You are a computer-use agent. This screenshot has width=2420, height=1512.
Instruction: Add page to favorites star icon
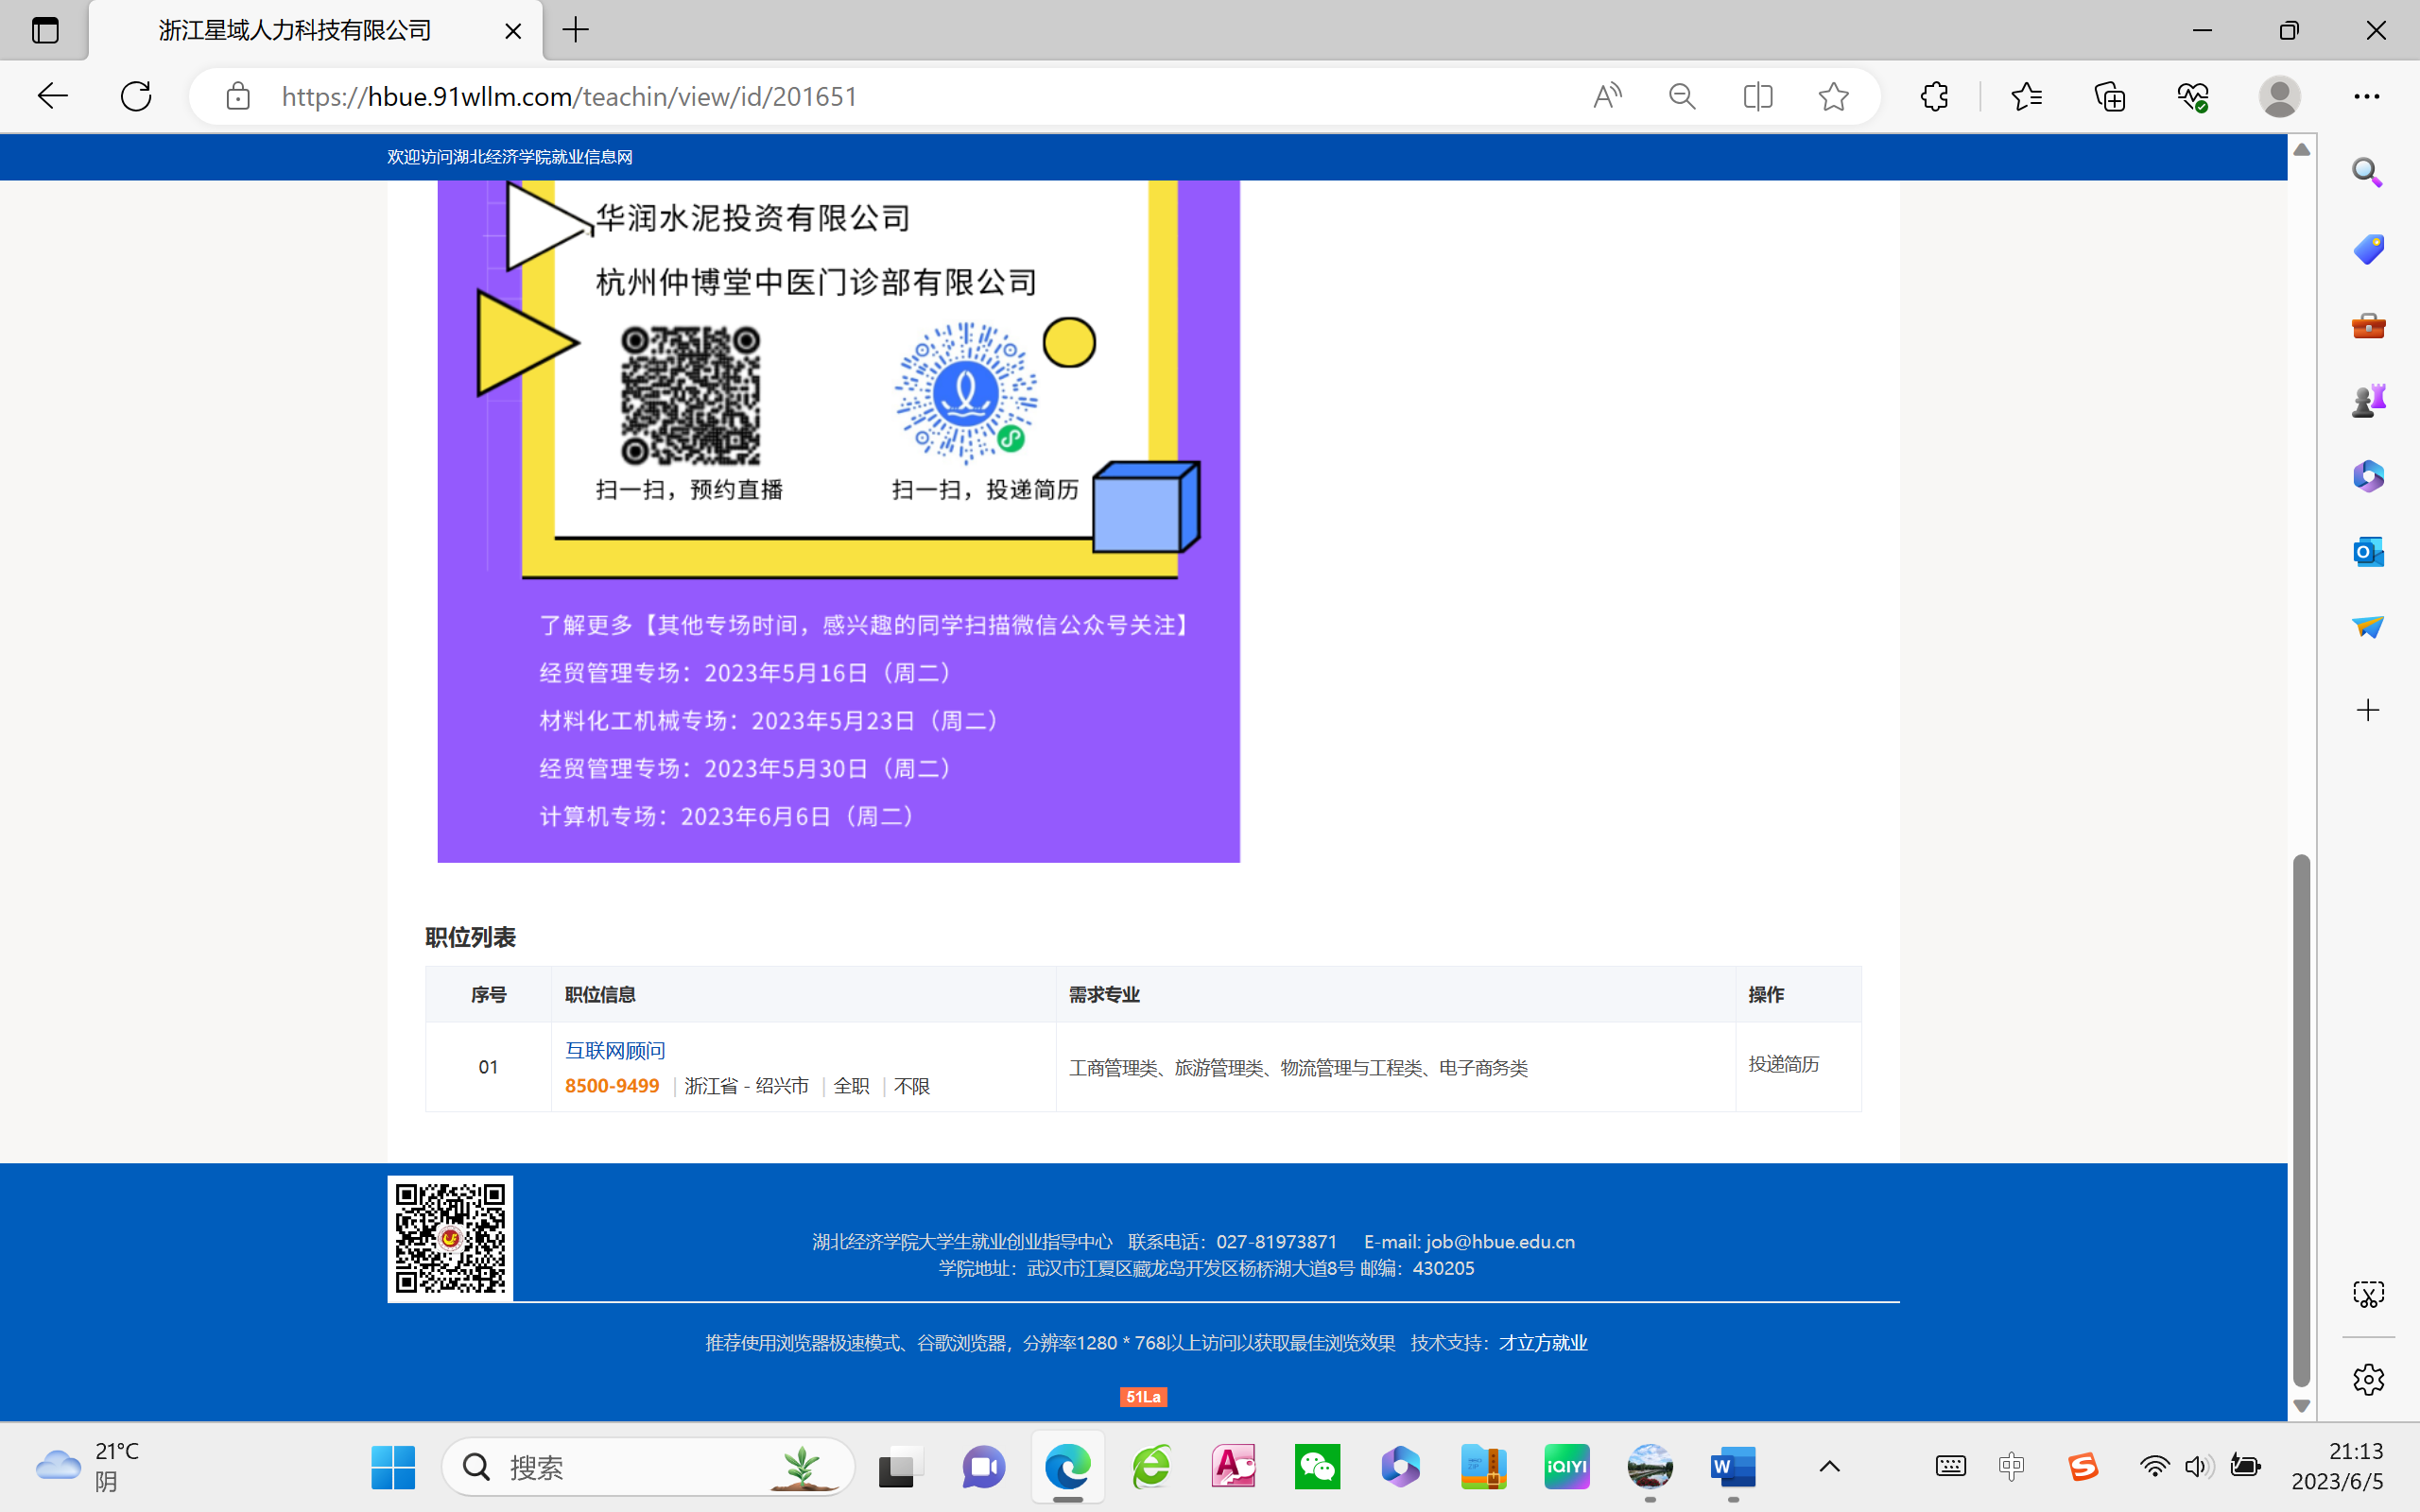click(x=1833, y=96)
